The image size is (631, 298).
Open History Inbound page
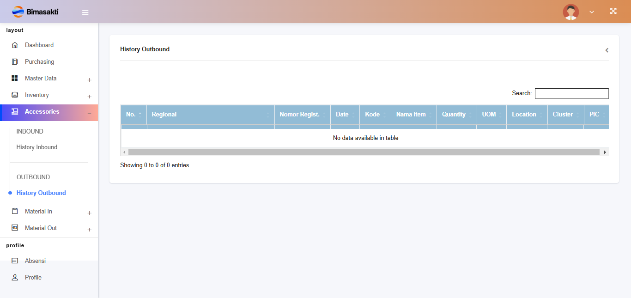[x=37, y=147]
